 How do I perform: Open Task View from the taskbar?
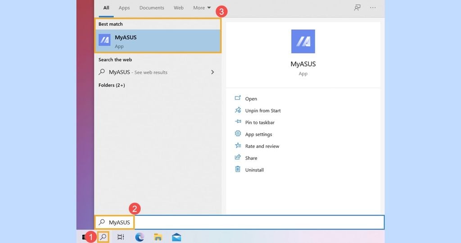121,237
